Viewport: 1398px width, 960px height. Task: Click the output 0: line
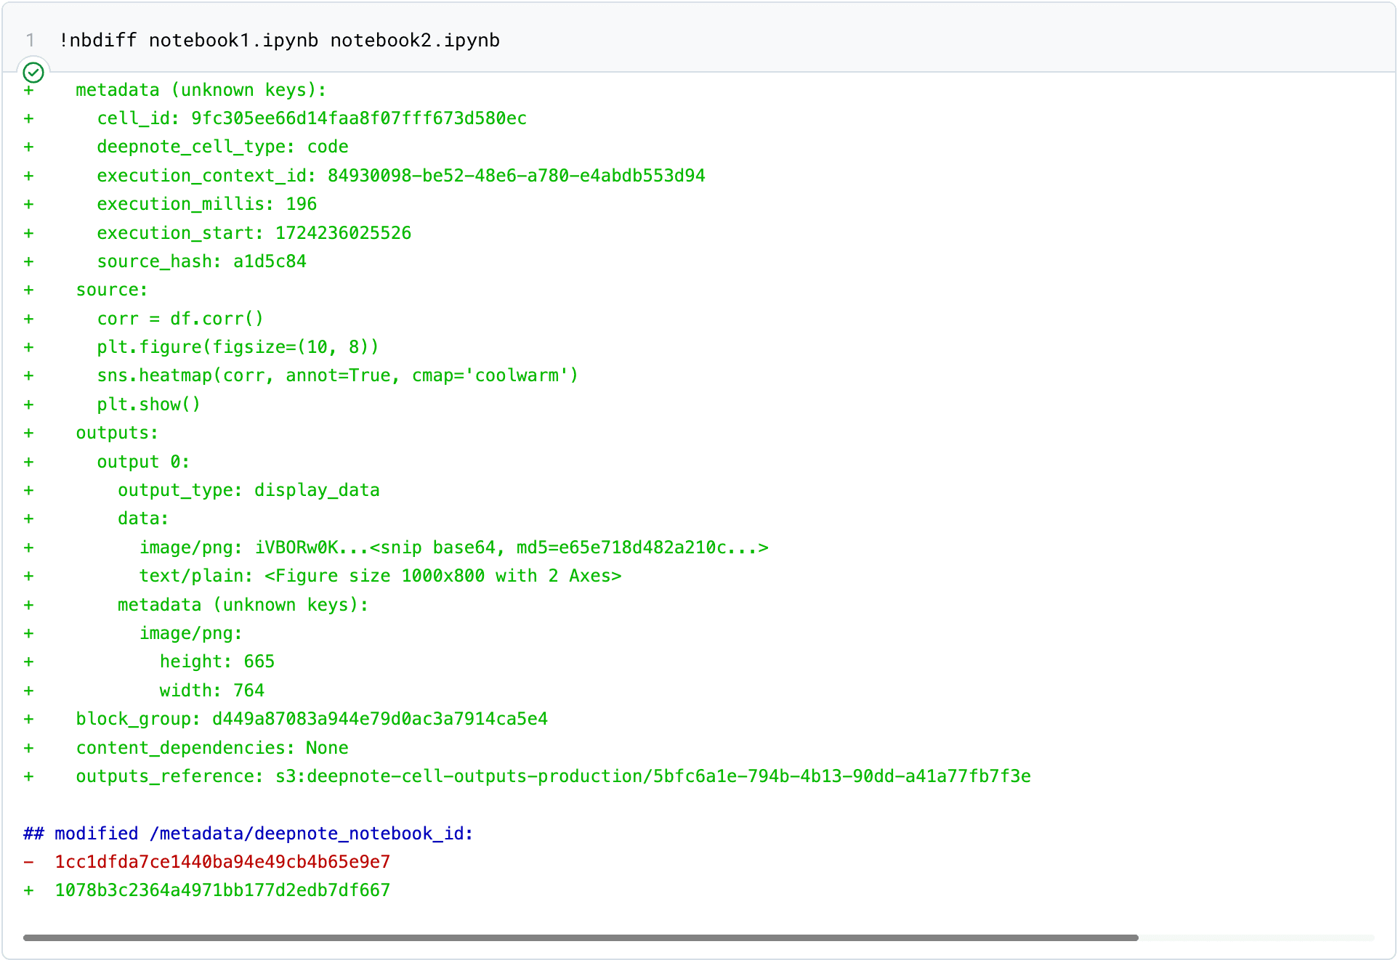[143, 462]
